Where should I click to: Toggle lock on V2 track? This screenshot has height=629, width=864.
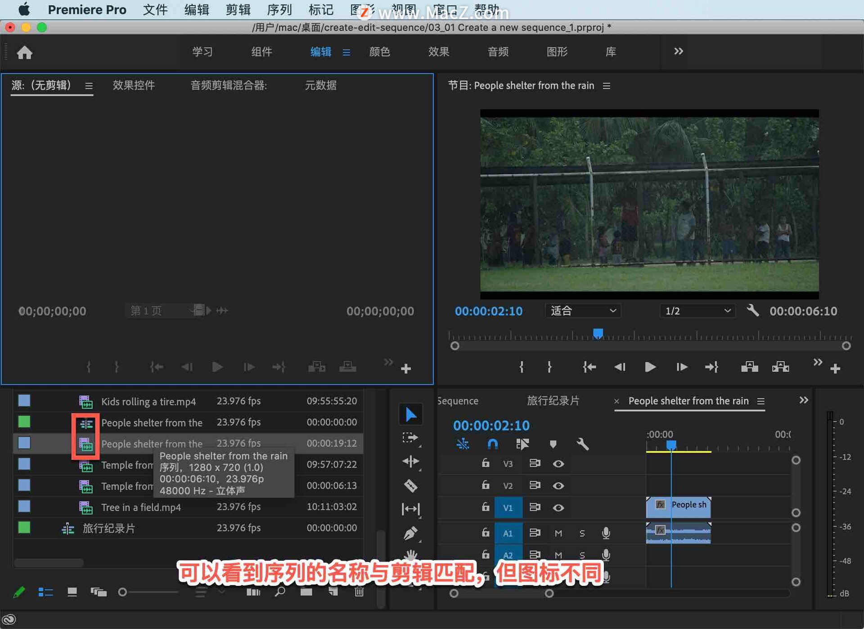(485, 485)
